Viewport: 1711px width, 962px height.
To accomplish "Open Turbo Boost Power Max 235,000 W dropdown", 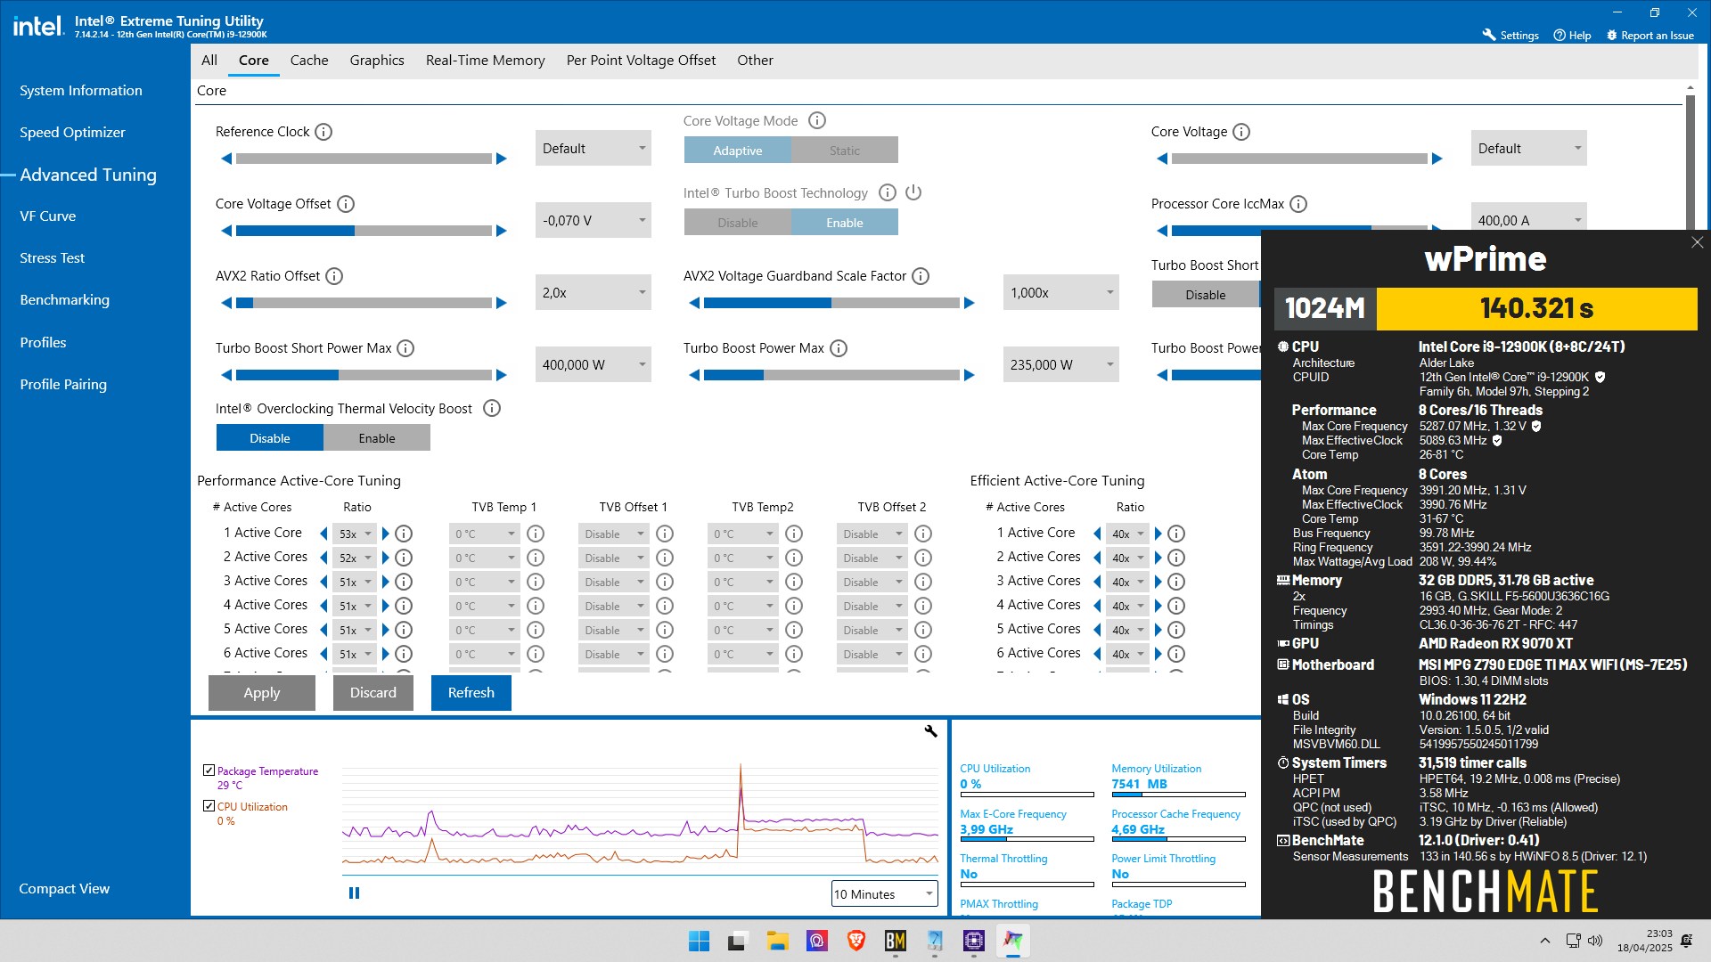I will pos(1061,364).
